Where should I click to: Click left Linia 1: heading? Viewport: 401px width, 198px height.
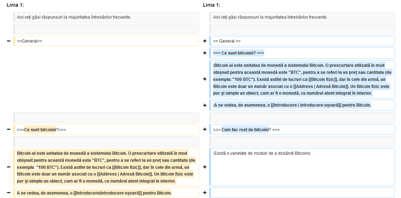(x=15, y=5)
